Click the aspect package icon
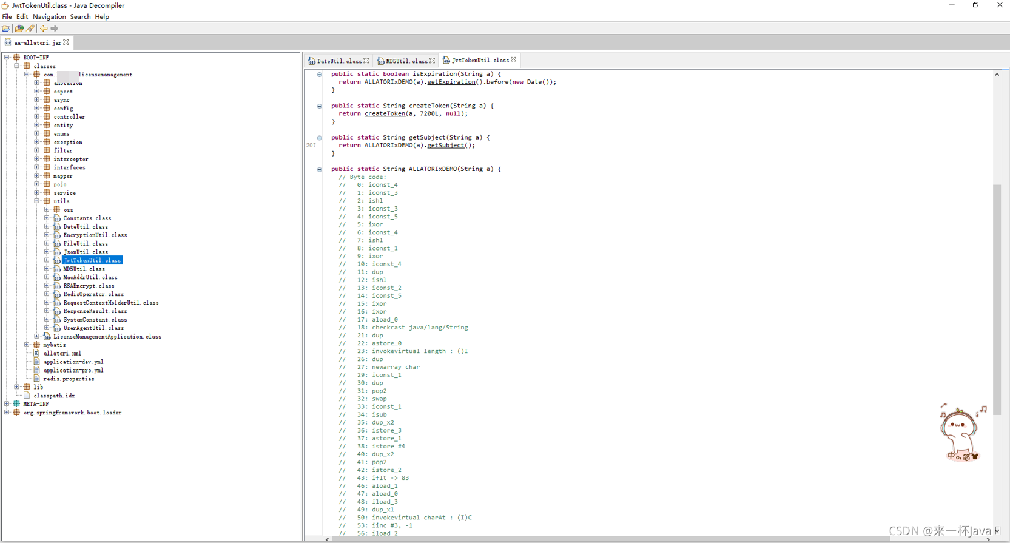The height and width of the screenshot is (543, 1010). tap(47, 92)
